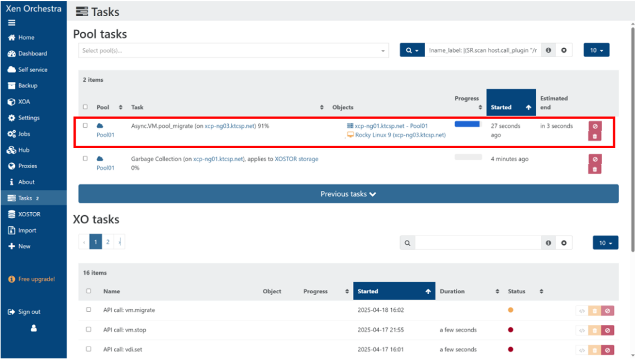Open the Rocky Linux 9 VM link
This screenshot has height=359, width=635.
tap(400, 135)
